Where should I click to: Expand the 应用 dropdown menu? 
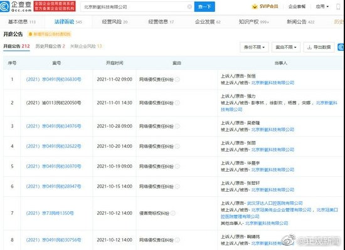[322, 7]
